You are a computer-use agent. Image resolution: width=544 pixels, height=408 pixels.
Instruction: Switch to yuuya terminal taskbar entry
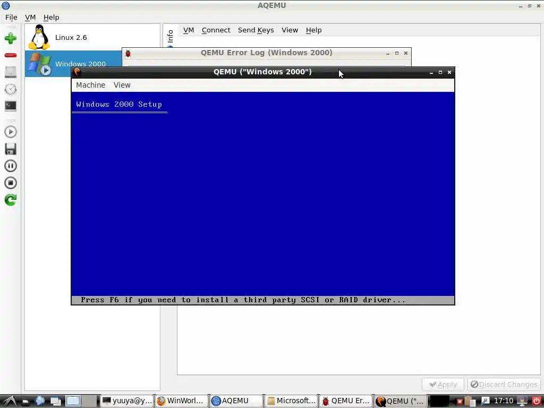click(x=127, y=401)
